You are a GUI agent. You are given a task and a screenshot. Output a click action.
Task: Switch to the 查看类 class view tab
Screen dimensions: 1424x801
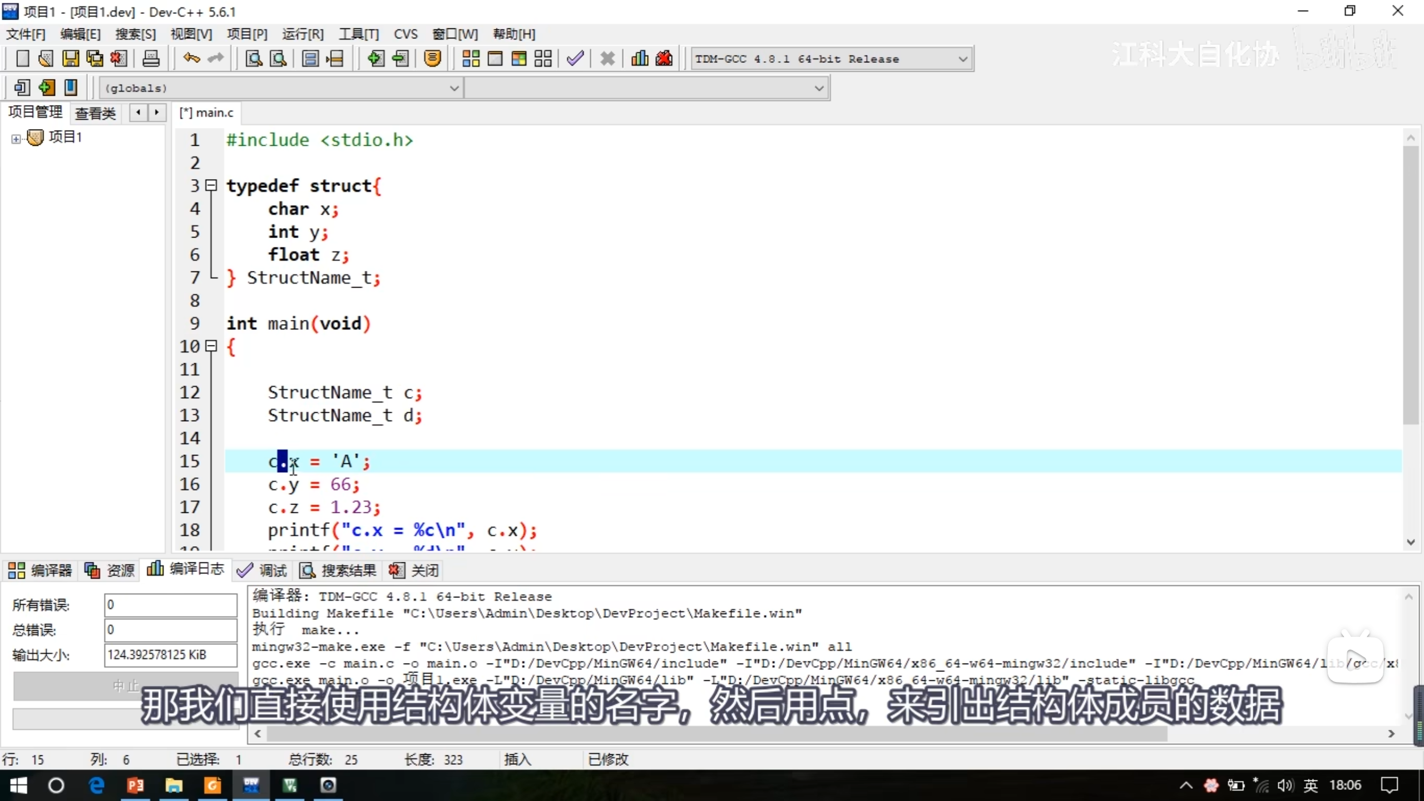95,113
